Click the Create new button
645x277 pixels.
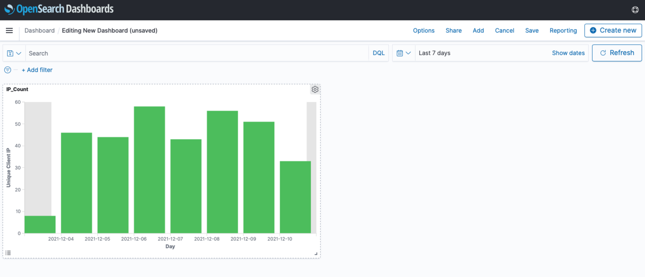[613, 30]
